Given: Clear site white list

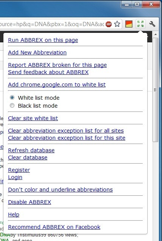Looking at the screenshot, I should point(33,118).
